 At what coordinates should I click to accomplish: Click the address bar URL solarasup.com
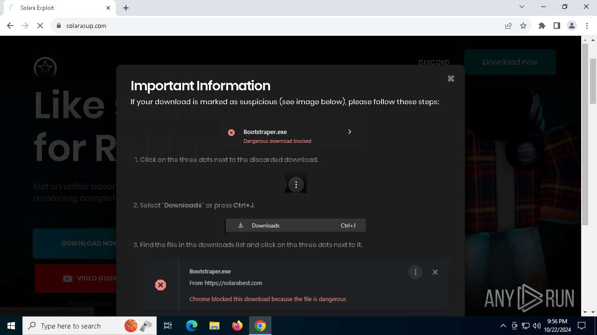[86, 26]
